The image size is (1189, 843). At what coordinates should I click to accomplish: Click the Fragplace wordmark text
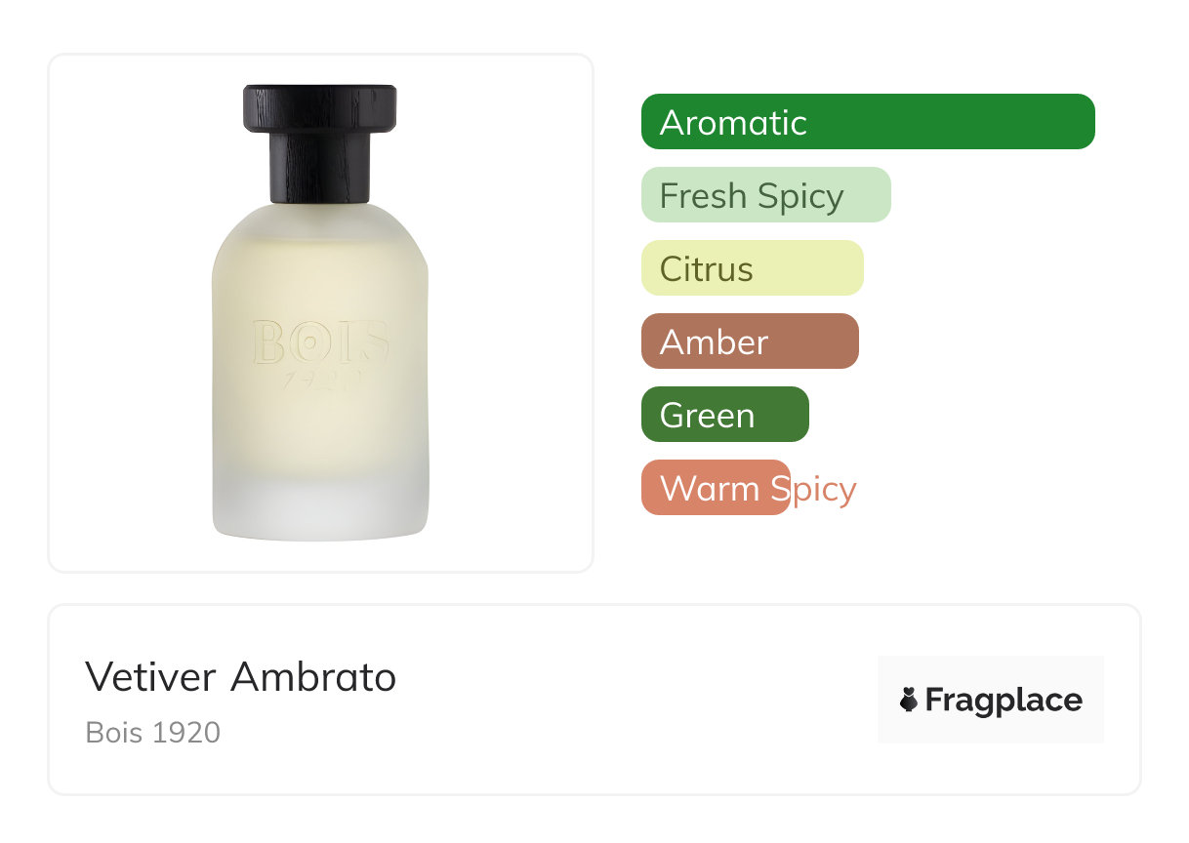coord(1004,701)
